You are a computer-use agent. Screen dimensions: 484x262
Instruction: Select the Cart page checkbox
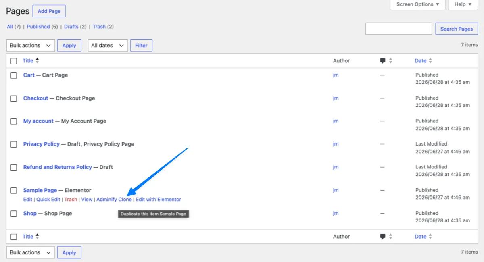click(14, 75)
